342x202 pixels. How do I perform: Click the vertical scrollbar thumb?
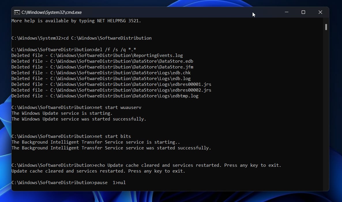coord(326,27)
